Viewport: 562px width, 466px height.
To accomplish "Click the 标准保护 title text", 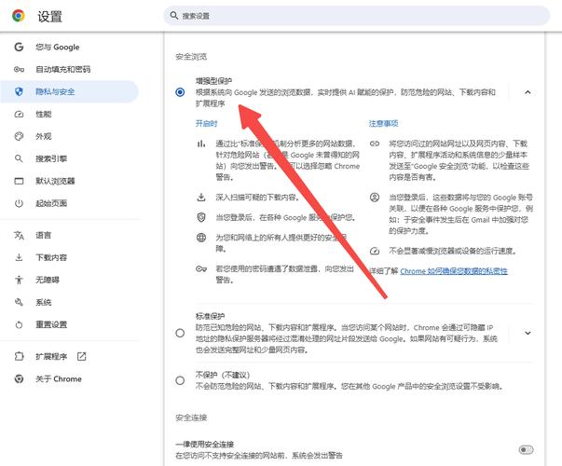I will click(x=210, y=316).
